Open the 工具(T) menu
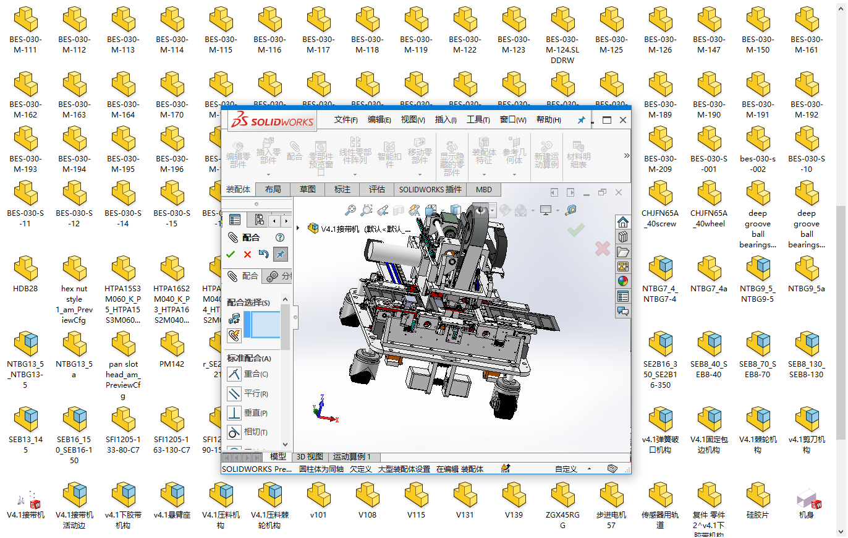Viewport: 848px width, 538px height. pos(478,120)
